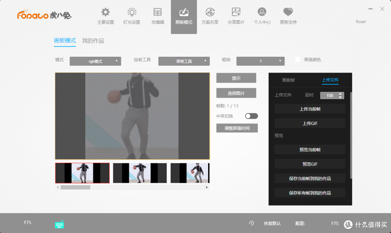Open 主要设置 gear icon
Screen dimensions: 391x233
point(105,12)
